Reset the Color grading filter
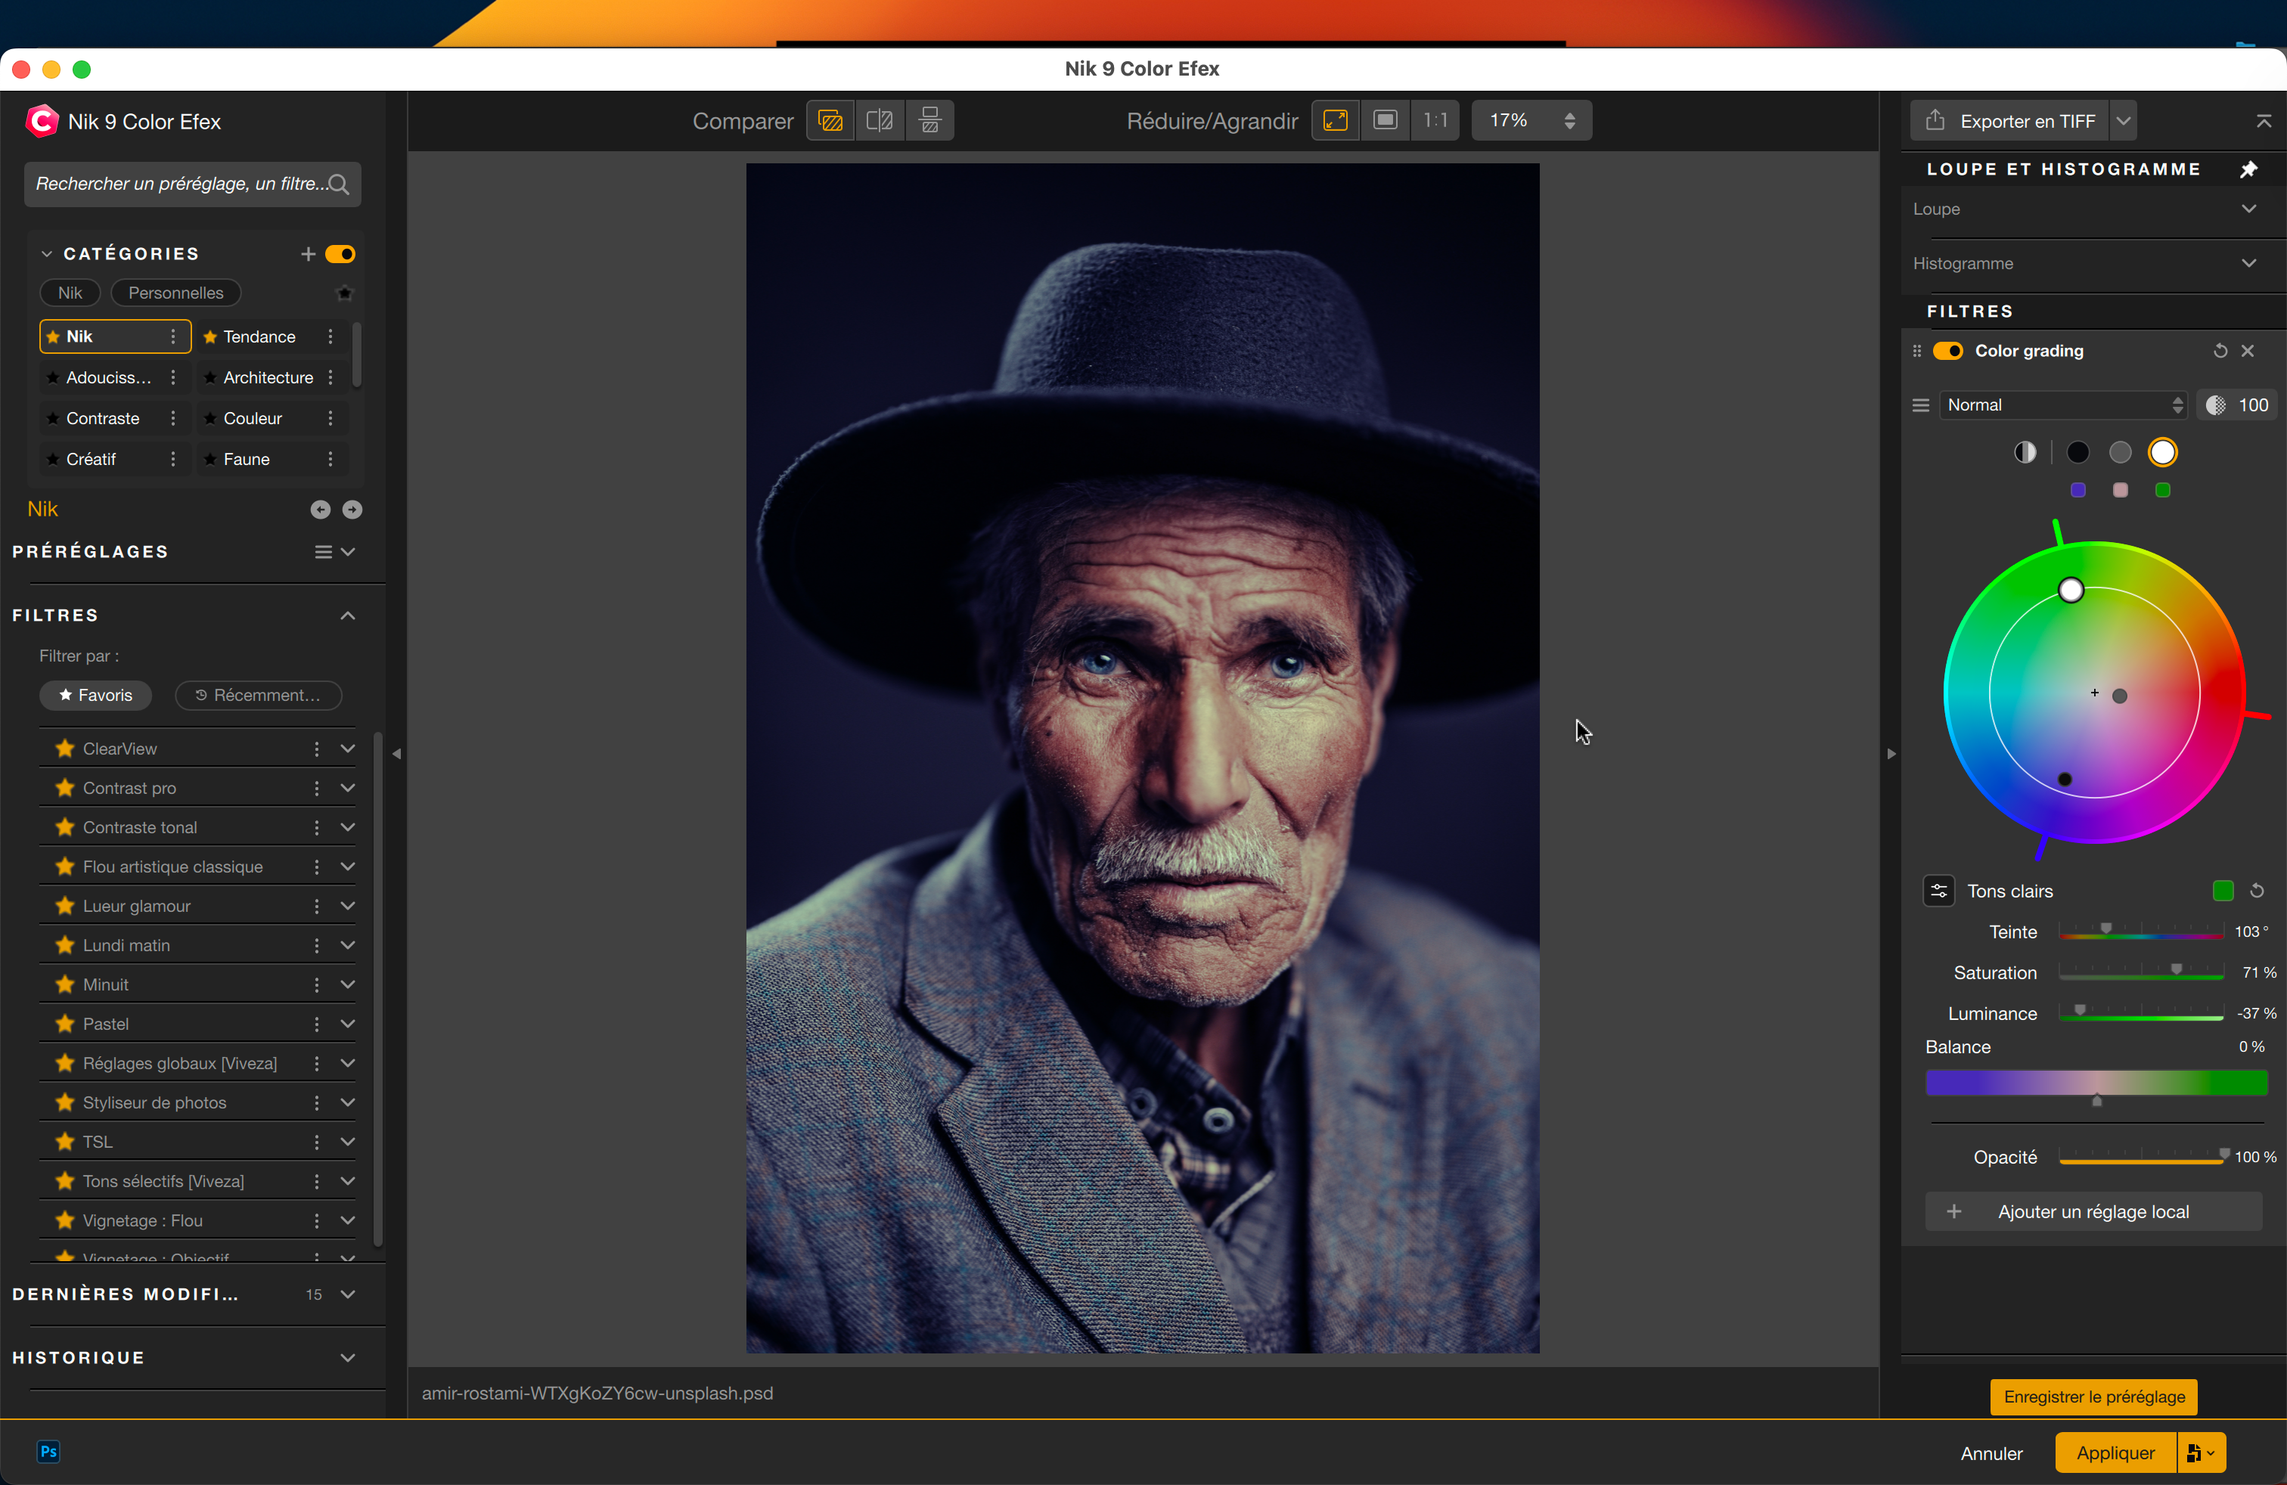Image resolution: width=2287 pixels, height=1485 pixels. click(x=2220, y=351)
